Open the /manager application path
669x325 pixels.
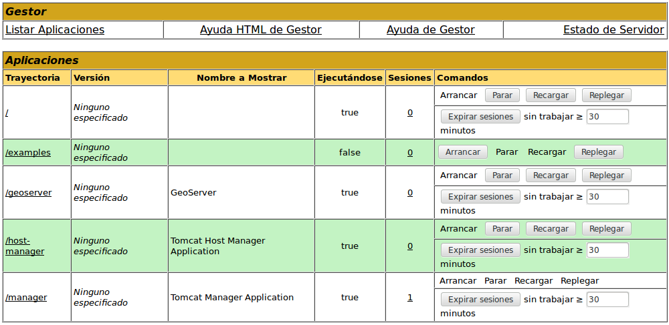pyautogui.click(x=26, y=298)
